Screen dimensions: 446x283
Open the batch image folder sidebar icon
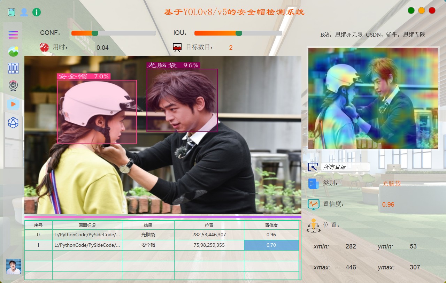click(x=13, y=68)
